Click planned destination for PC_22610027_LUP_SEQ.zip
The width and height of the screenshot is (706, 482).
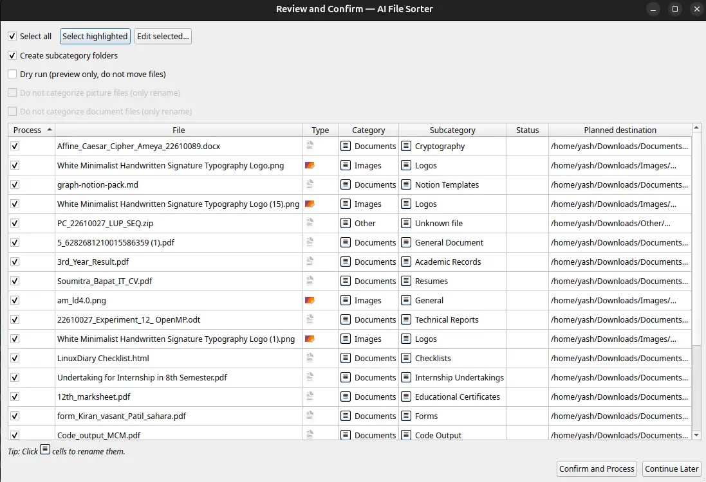pos(610,223)
